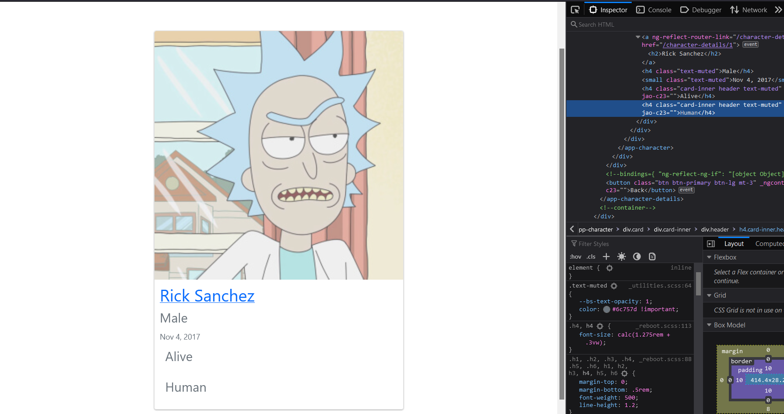The height and width of the screenshot is (414, 784).
Task: Click the Rick Sanchez page link
Action: (x=207, y=296)
